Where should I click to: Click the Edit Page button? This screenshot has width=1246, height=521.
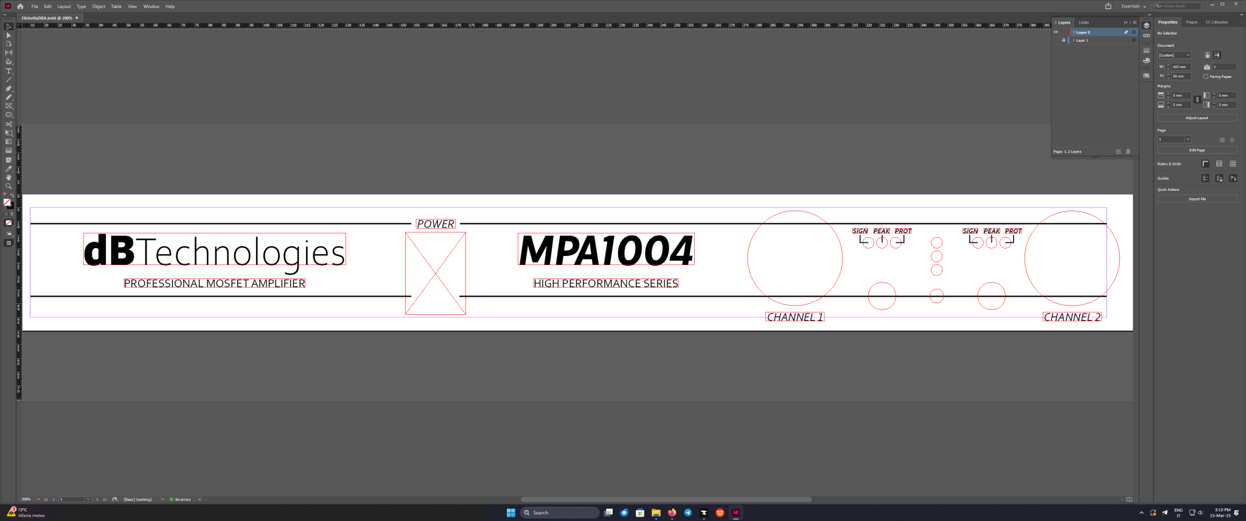pyautogui.click(x=1197, y=150)
